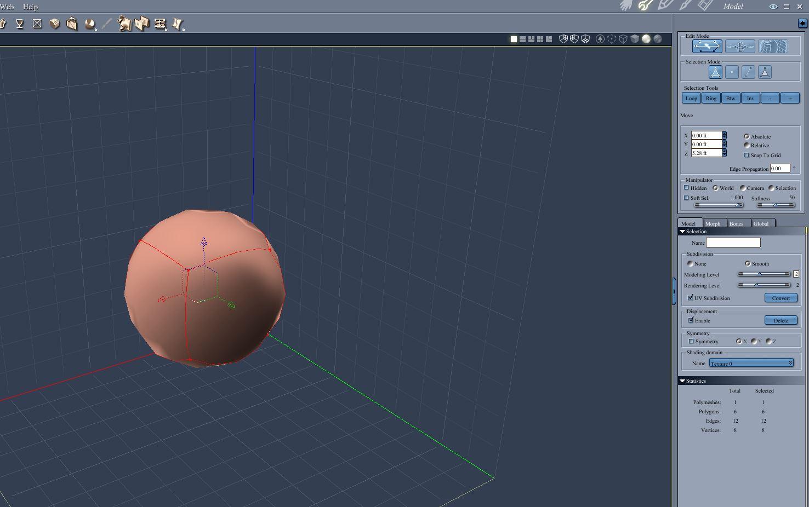Click the Btw selection button
The width and height of the screenshot is (809, 507).
coord(731,98)
